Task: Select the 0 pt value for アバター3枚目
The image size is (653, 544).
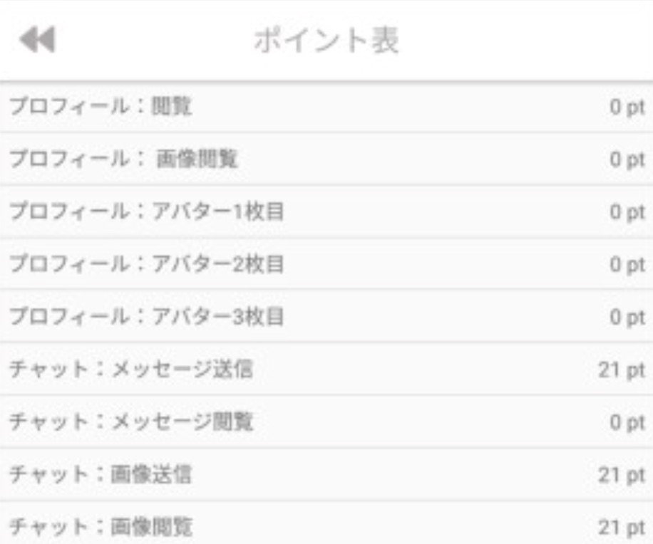Action: tap(627, 318)
